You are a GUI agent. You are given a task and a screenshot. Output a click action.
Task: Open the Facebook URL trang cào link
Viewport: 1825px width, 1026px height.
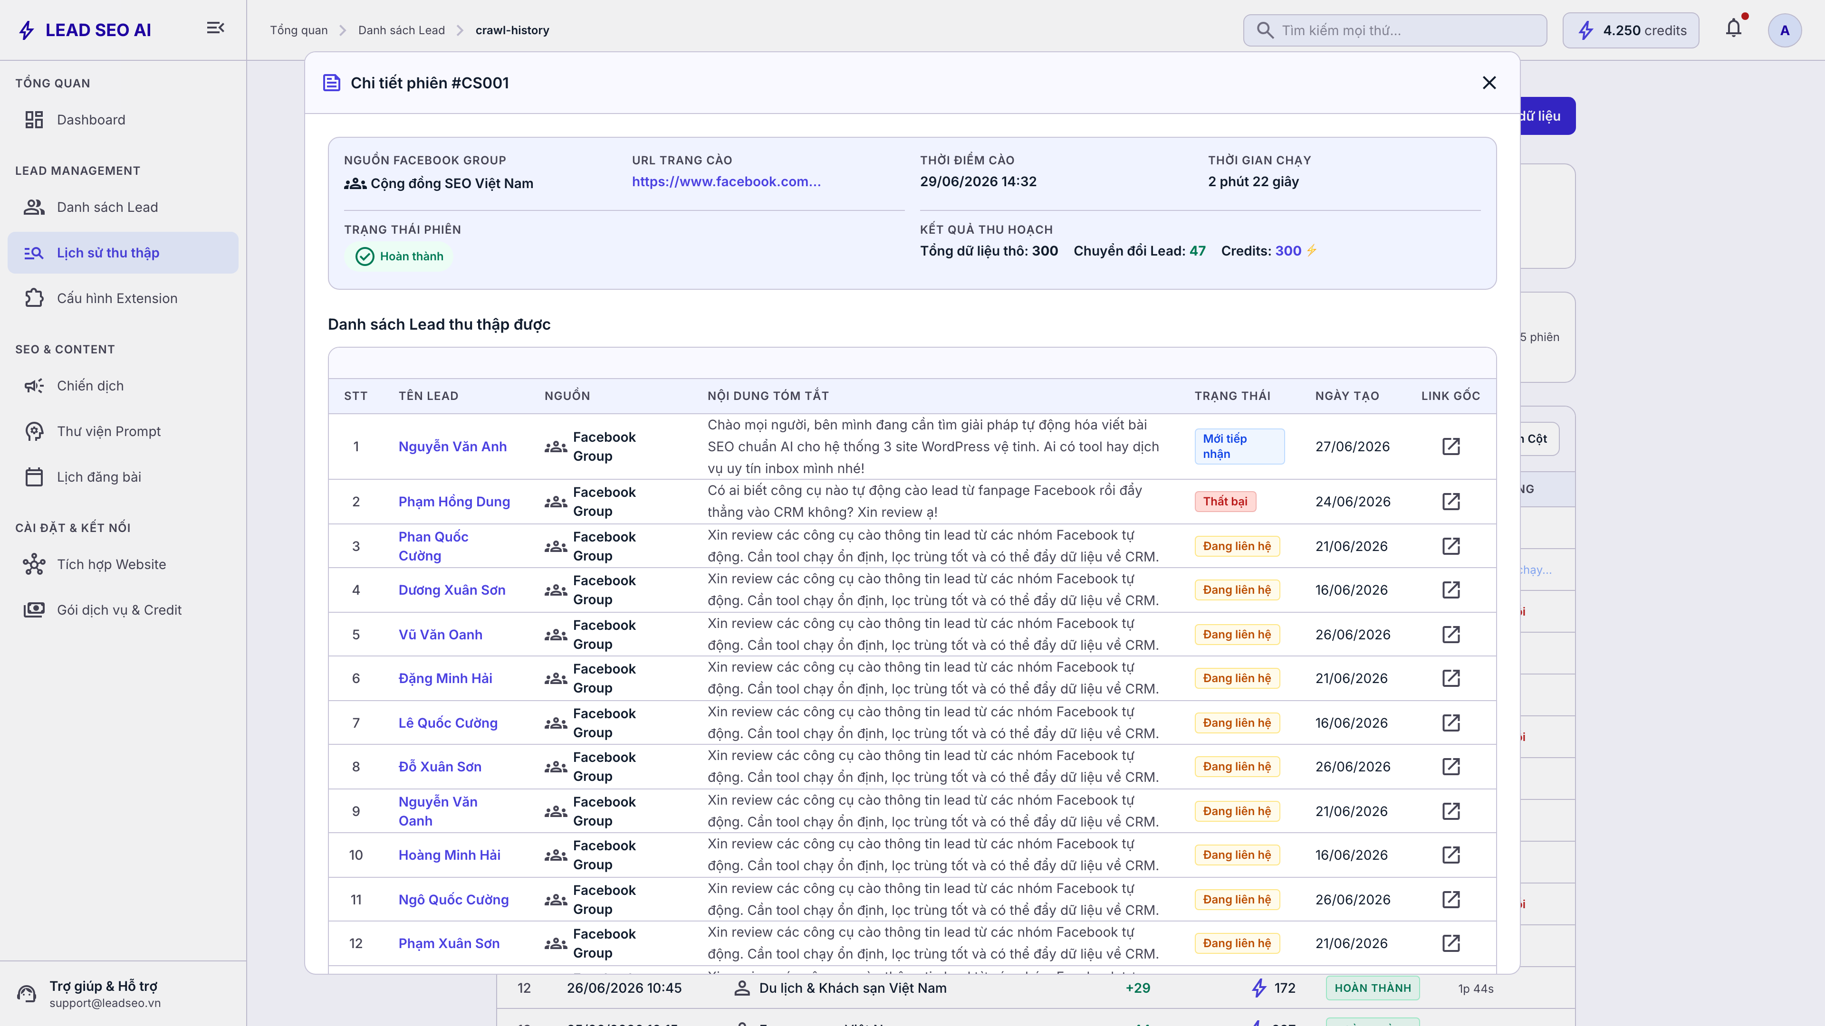pos(726,182)
